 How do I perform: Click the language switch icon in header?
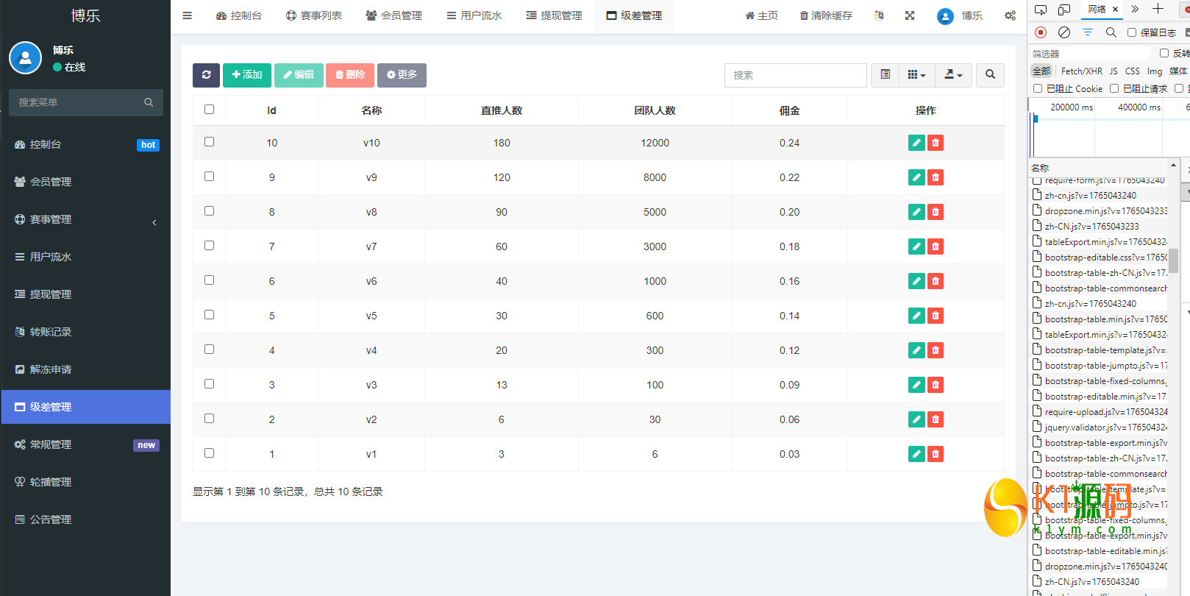click(879, 15)
